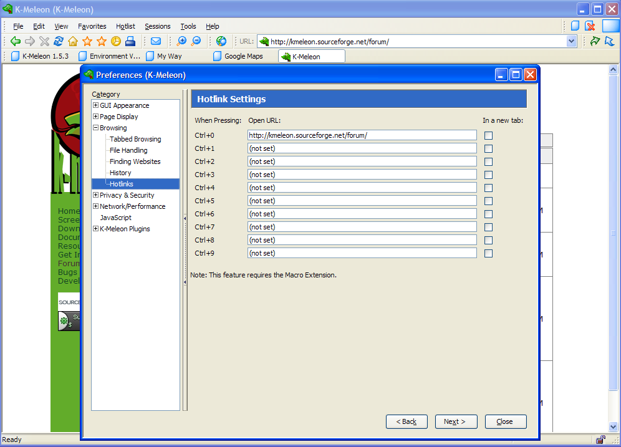This screenshot has height=447, width=621.
Task: Click the Print icon in toolbar
Action: pyautogui.click(x=130, y=41)
